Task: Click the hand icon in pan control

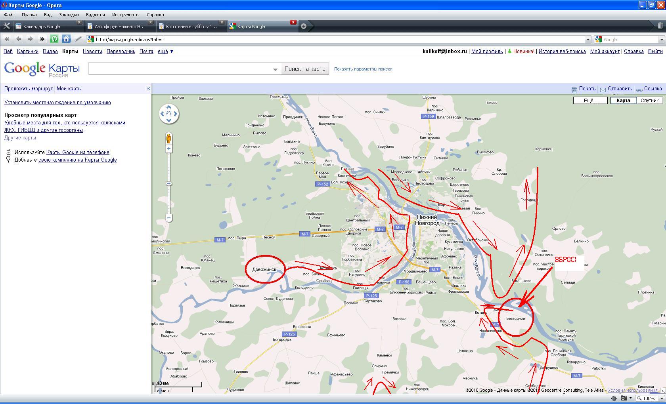Action: (x=169, y=114)
